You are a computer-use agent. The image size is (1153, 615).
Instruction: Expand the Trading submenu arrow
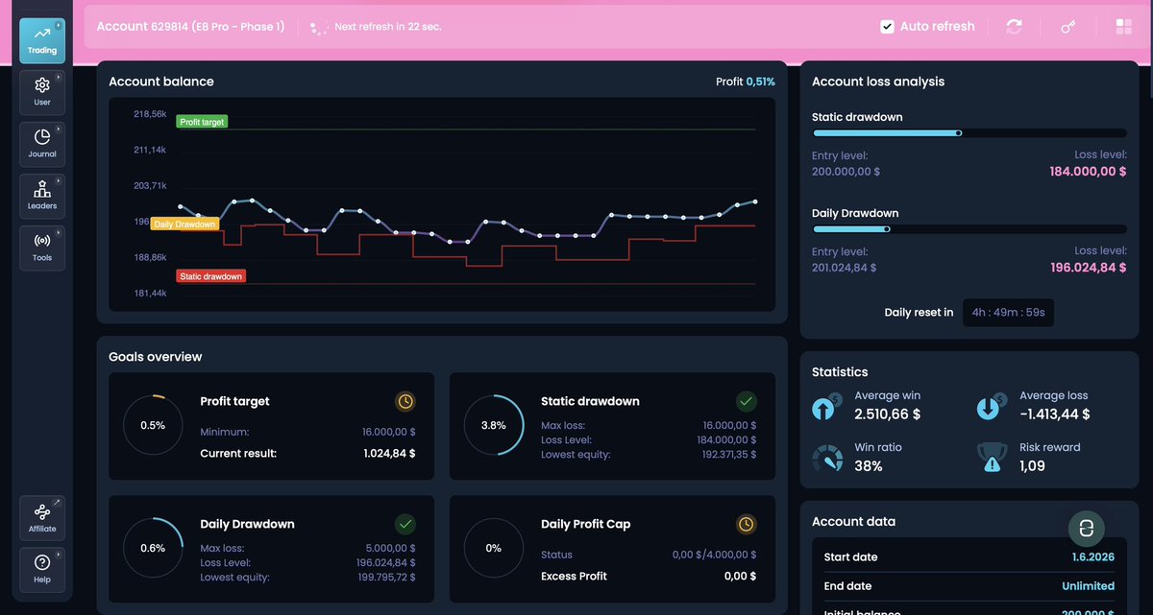[58, 25]
